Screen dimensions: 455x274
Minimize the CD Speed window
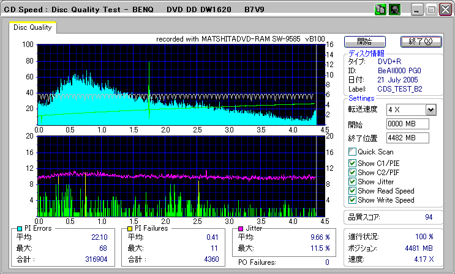tap(416, 10)
